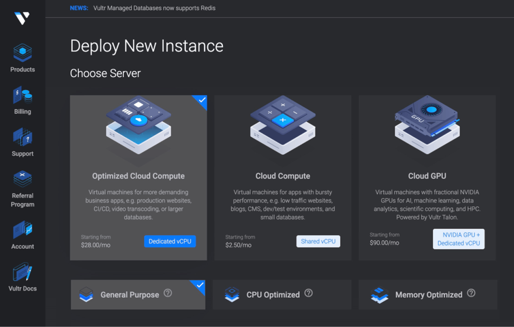Open the Vultr Docs sidebar icon
514x327 pixels.
(x=22, y=272)
